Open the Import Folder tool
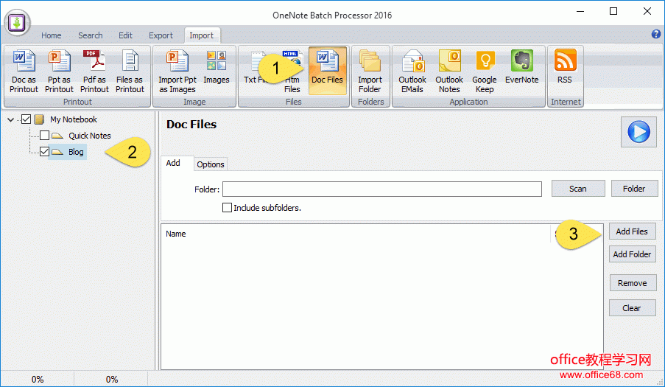Image resolution: width=665 pixels, height=387 pixels. [370, 71]
